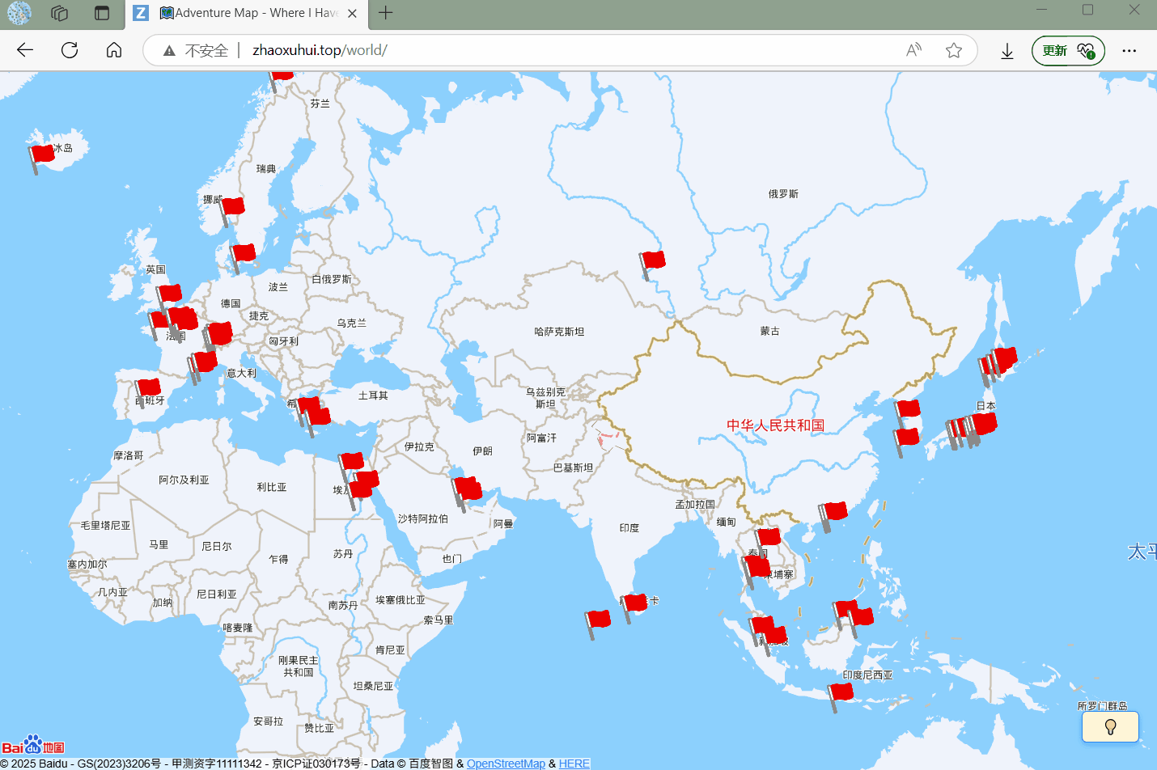
Task: Open a new tab
Action: 386,13
